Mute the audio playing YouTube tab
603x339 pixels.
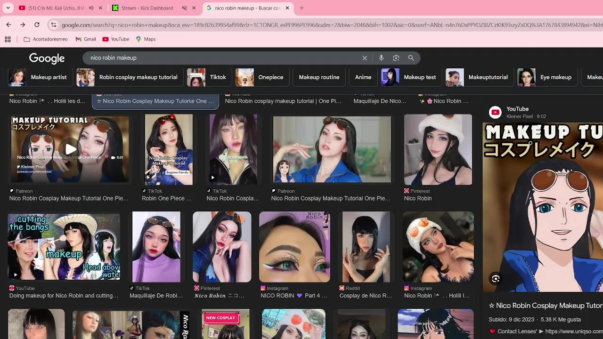[91, 8]
